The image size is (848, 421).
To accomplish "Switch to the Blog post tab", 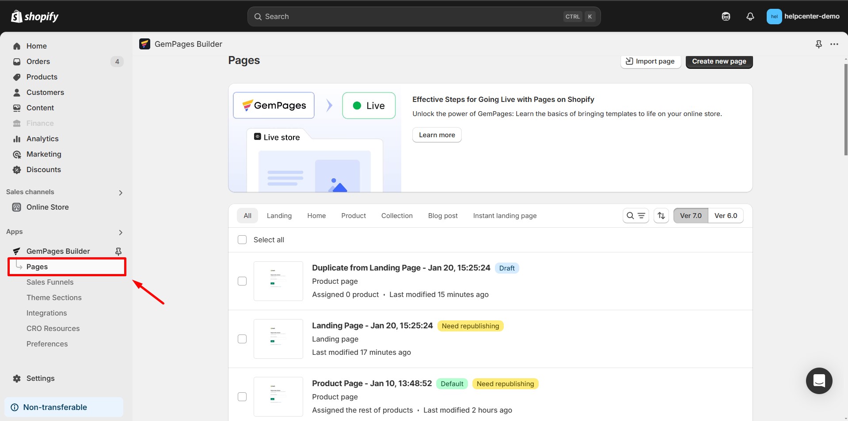I will point(442,216).
